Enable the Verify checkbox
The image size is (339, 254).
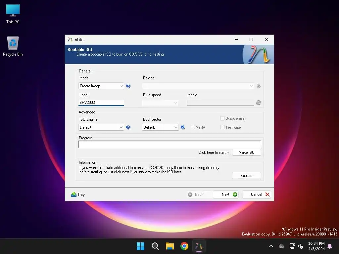pos(193,127)
